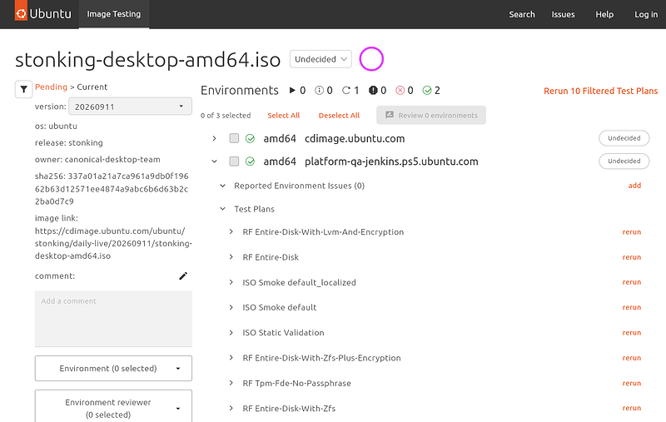Expand ISO Smoke default_localized test plan
666x422 pixels.
point(231,282)
